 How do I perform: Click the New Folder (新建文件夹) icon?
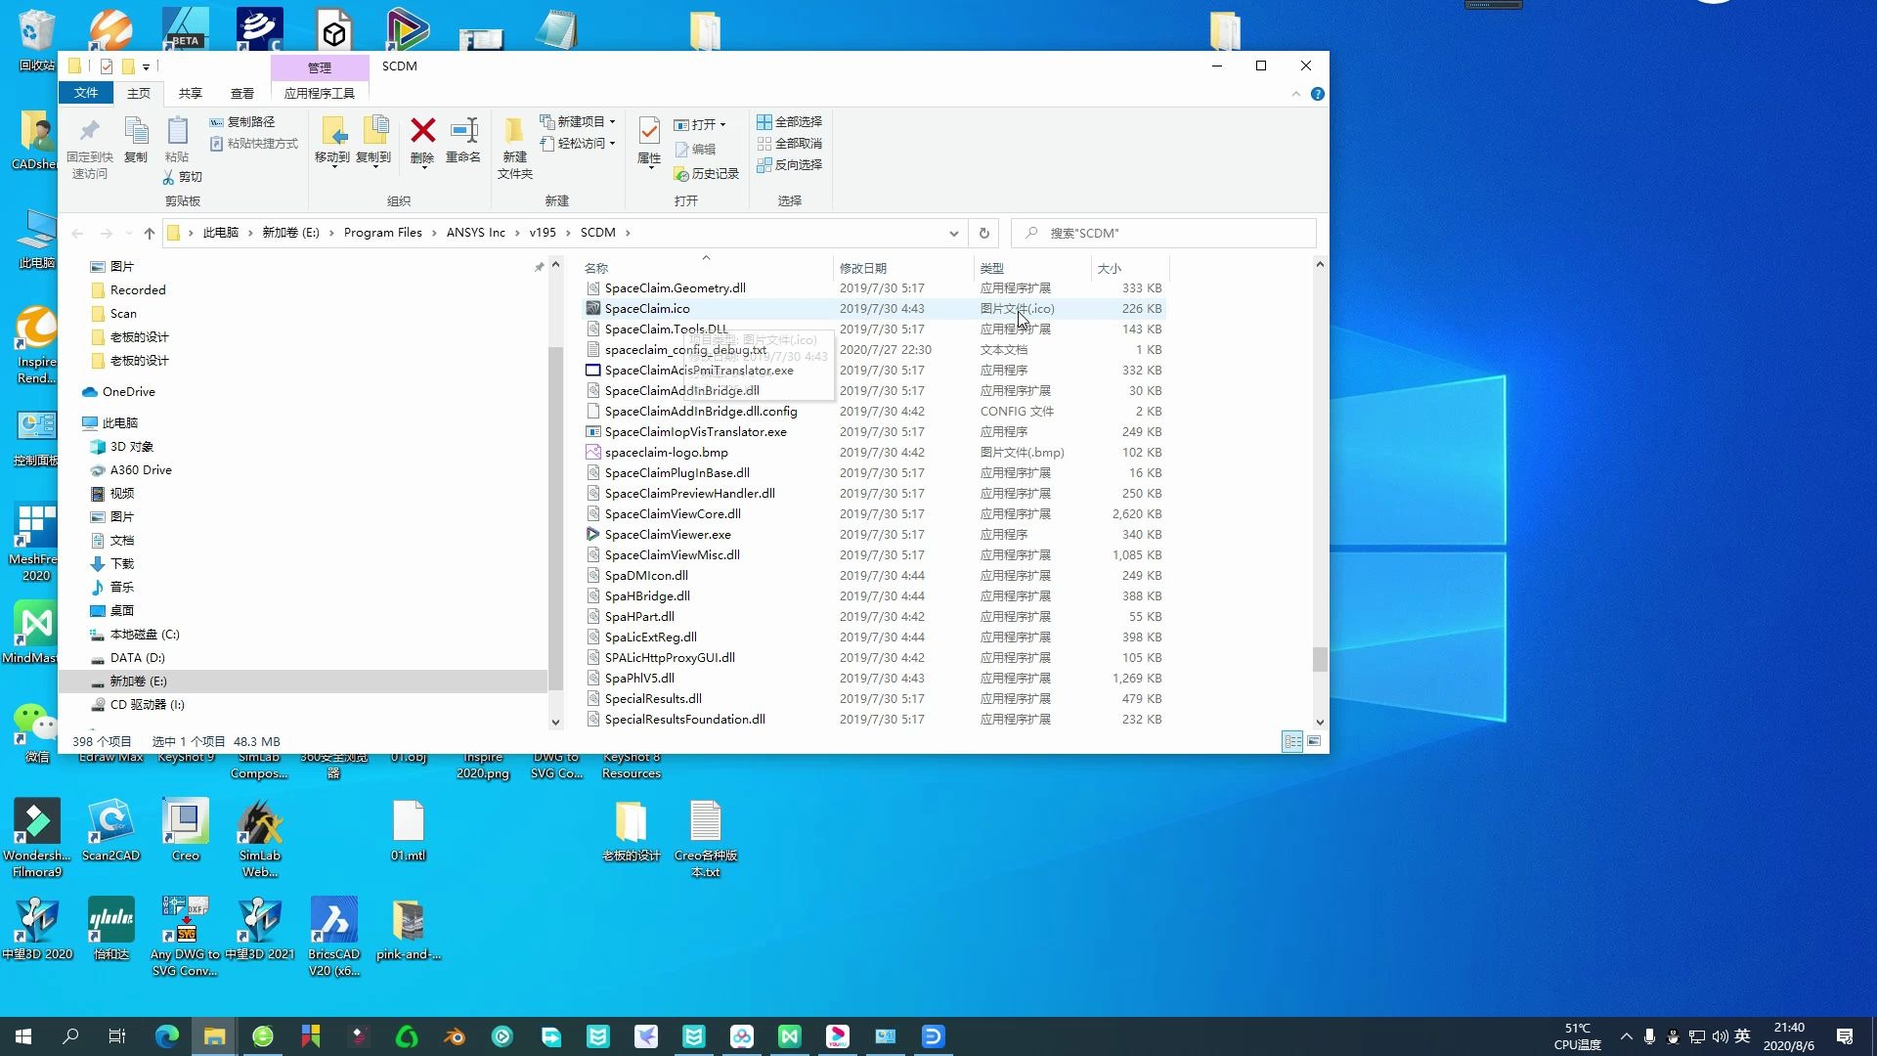pyautogui.click(x=514, y=131)
